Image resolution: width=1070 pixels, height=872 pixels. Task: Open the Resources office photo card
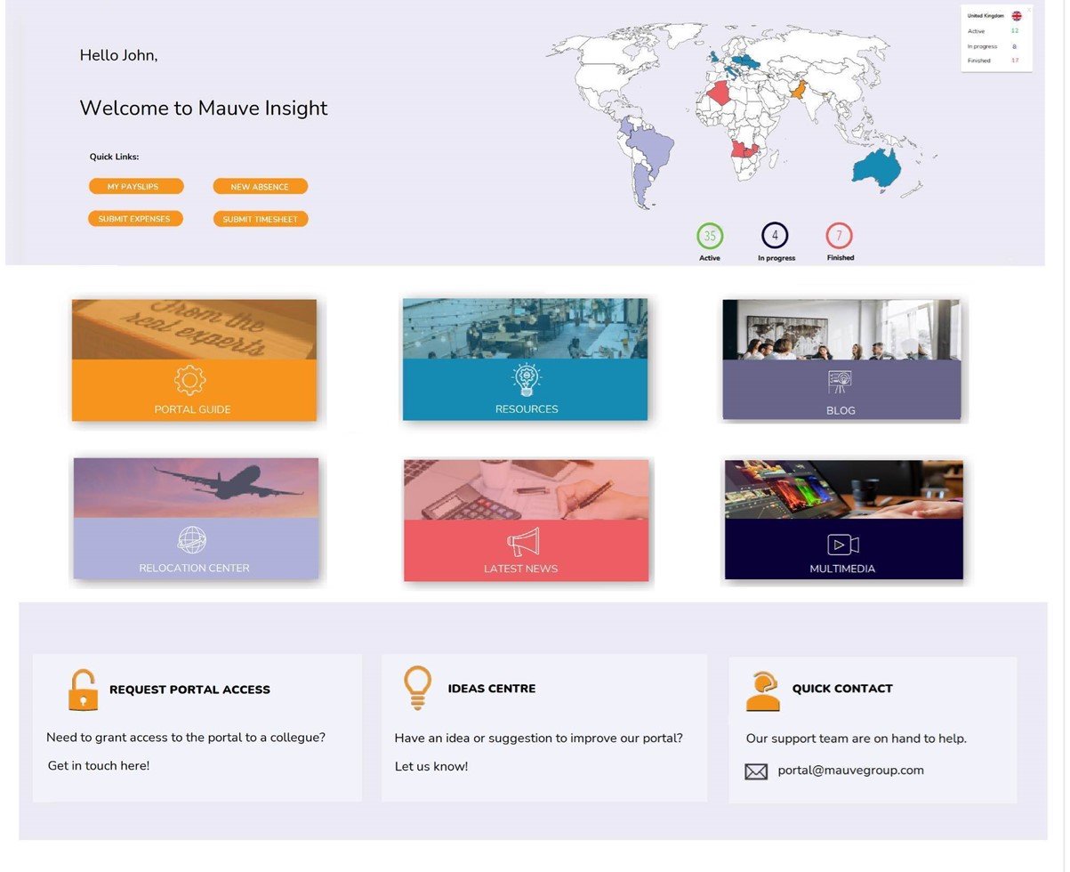525,328
